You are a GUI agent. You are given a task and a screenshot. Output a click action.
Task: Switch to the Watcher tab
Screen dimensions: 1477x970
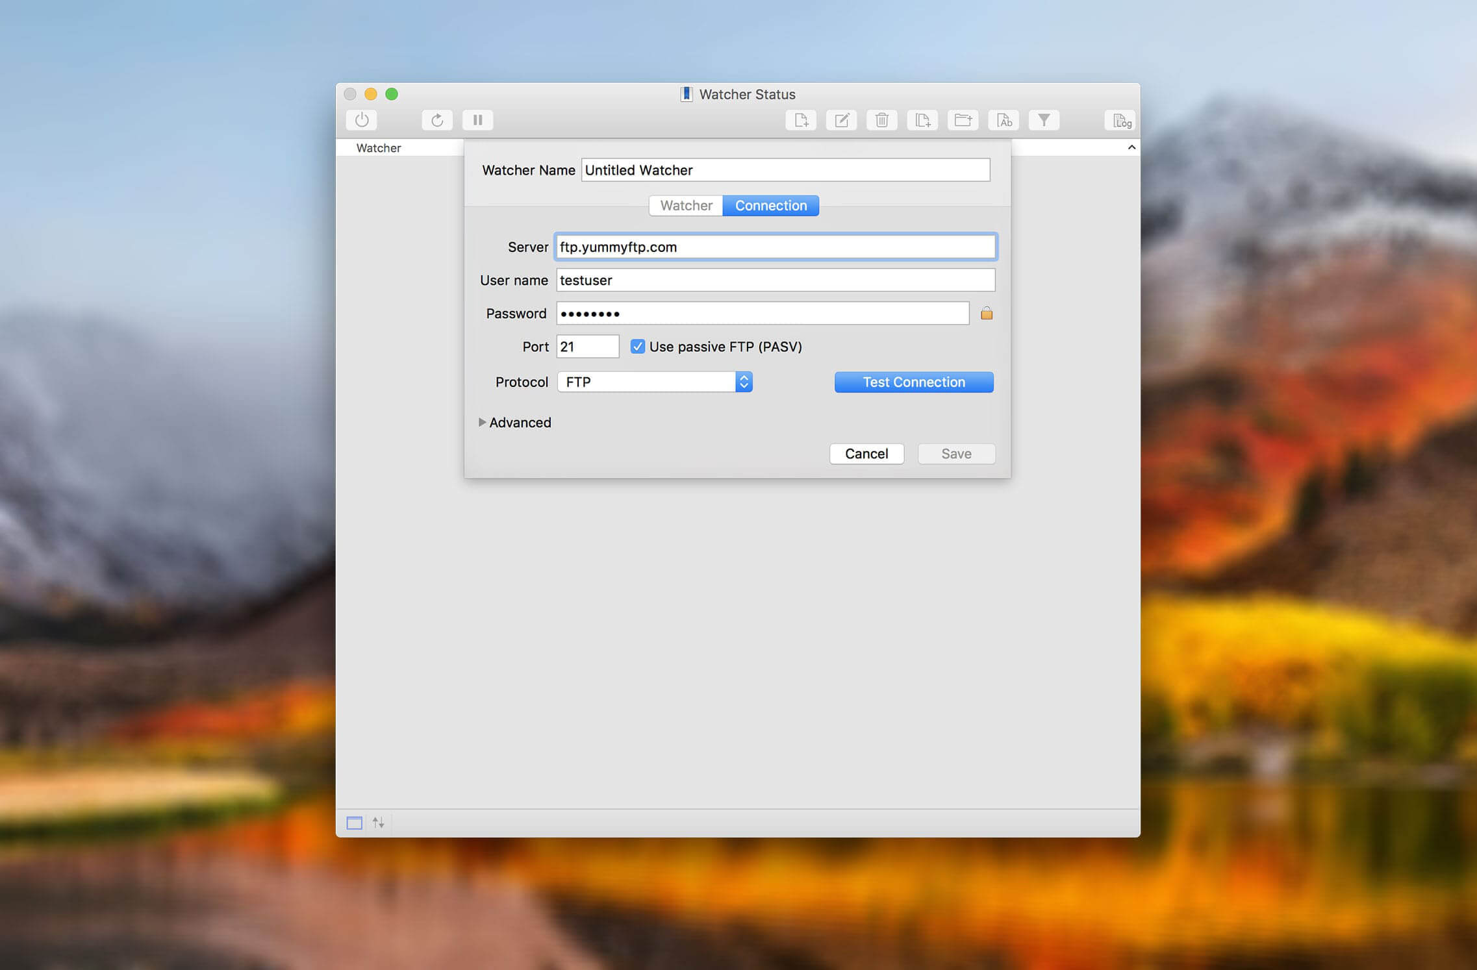686,206
